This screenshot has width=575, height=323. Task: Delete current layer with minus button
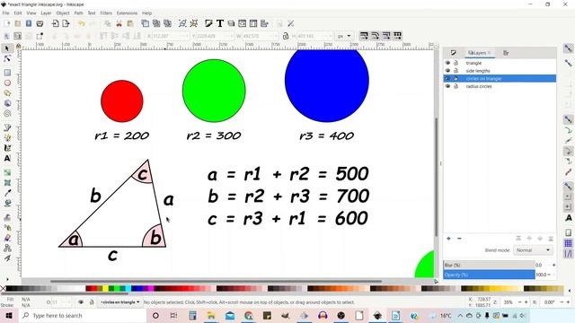coord(459,239)
